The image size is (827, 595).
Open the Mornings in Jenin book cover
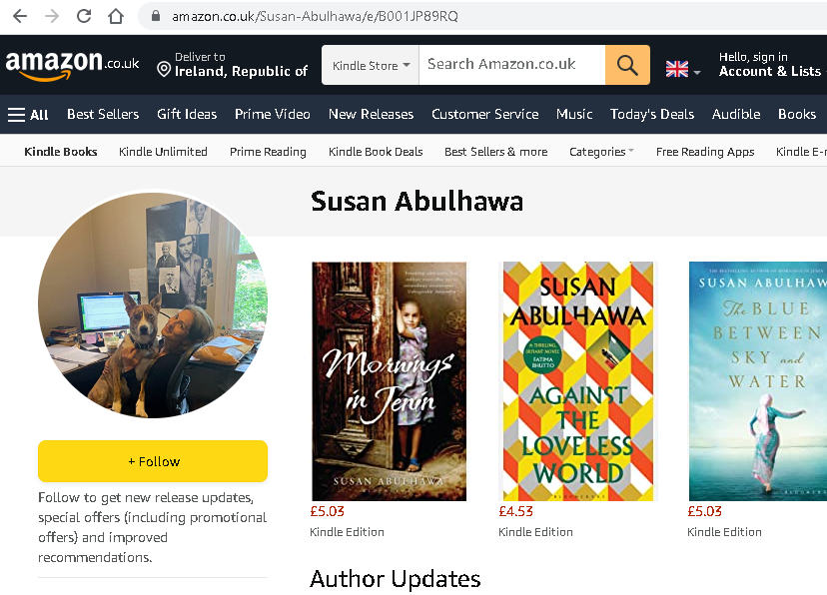pos(389,380)
